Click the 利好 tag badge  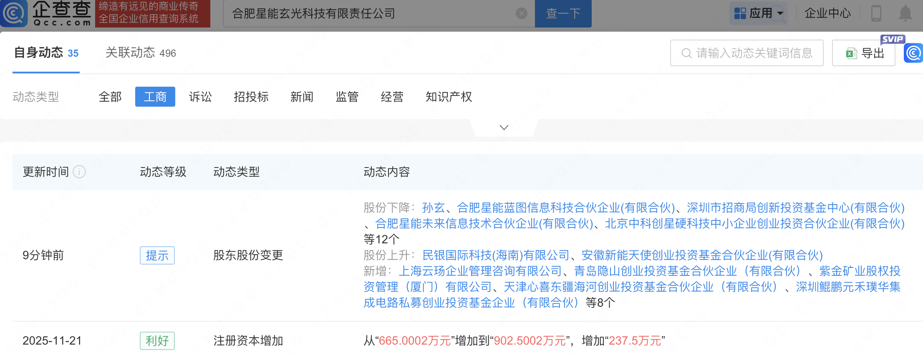(157, 341)
